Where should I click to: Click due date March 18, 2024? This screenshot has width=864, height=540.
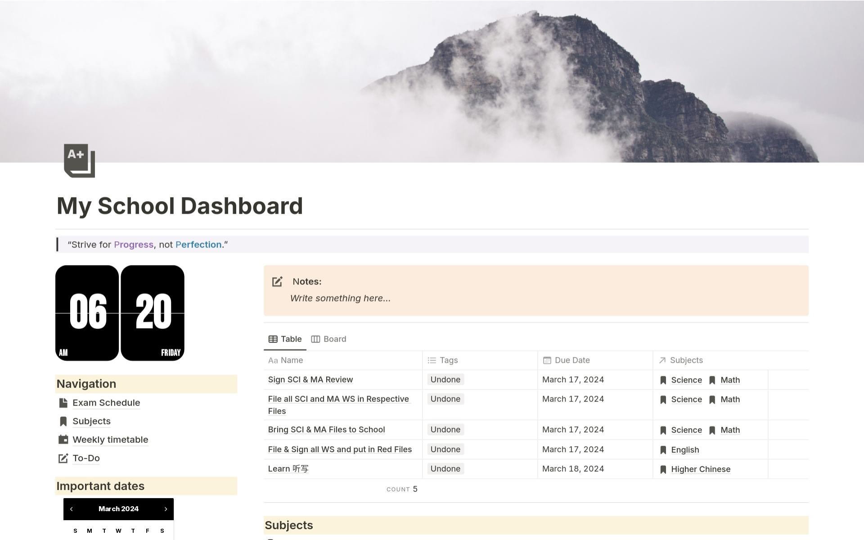(573, 468)
